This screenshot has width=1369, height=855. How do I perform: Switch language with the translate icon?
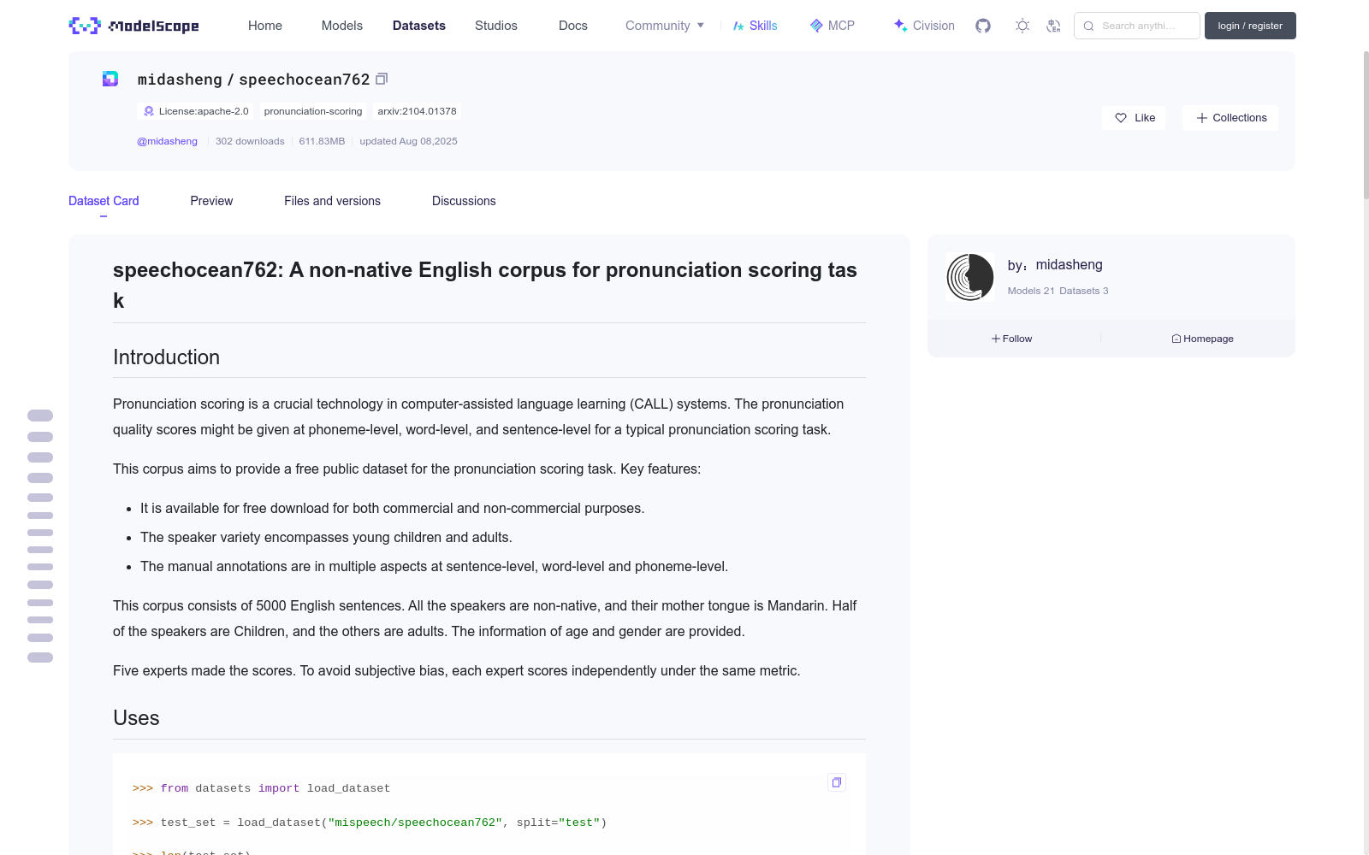1054,26
